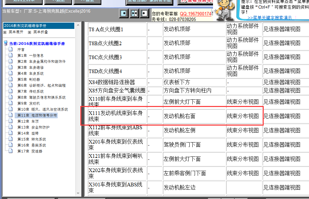Click the 菜单折叠 collapse-menu icon
The image size is (309, 199).
point(30,32)
